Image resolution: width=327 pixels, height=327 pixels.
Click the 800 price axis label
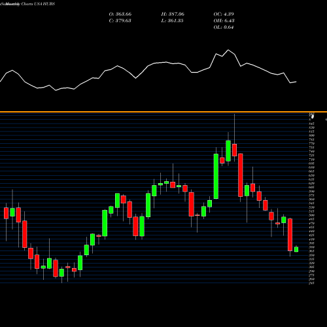311,135
